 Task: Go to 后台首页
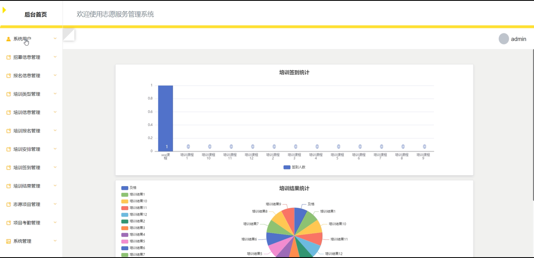(36, 15)
